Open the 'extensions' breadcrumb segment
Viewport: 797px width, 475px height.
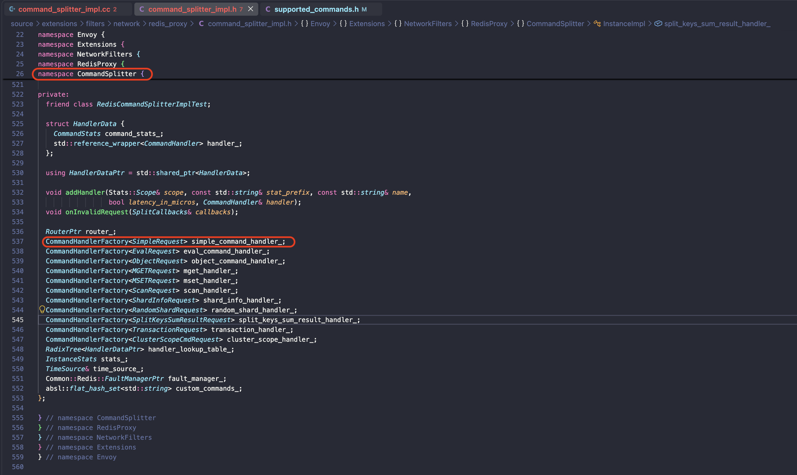(59, 24)
